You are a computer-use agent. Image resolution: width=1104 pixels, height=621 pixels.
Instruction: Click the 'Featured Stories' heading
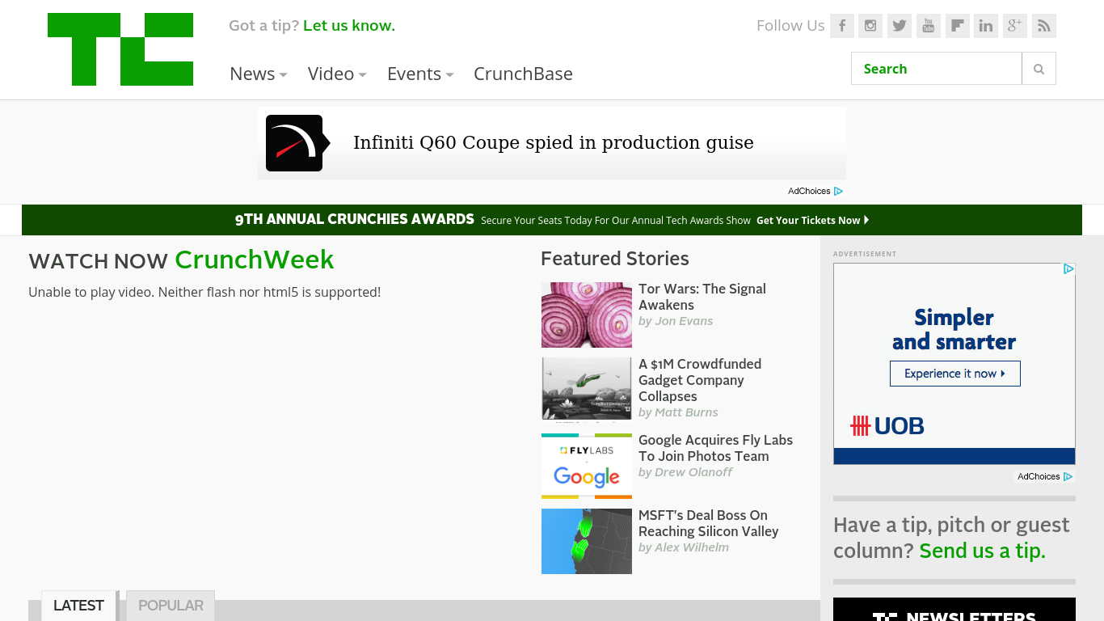pos(615,259)
